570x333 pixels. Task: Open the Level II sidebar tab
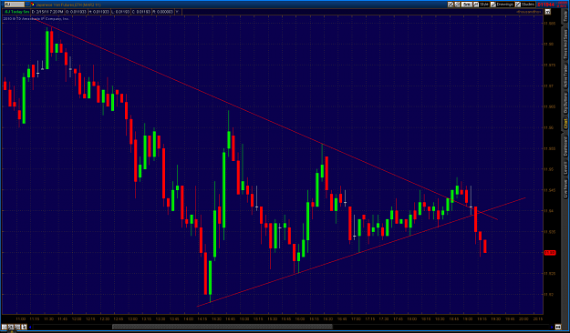pyautogui.click(x=565, y=167)
